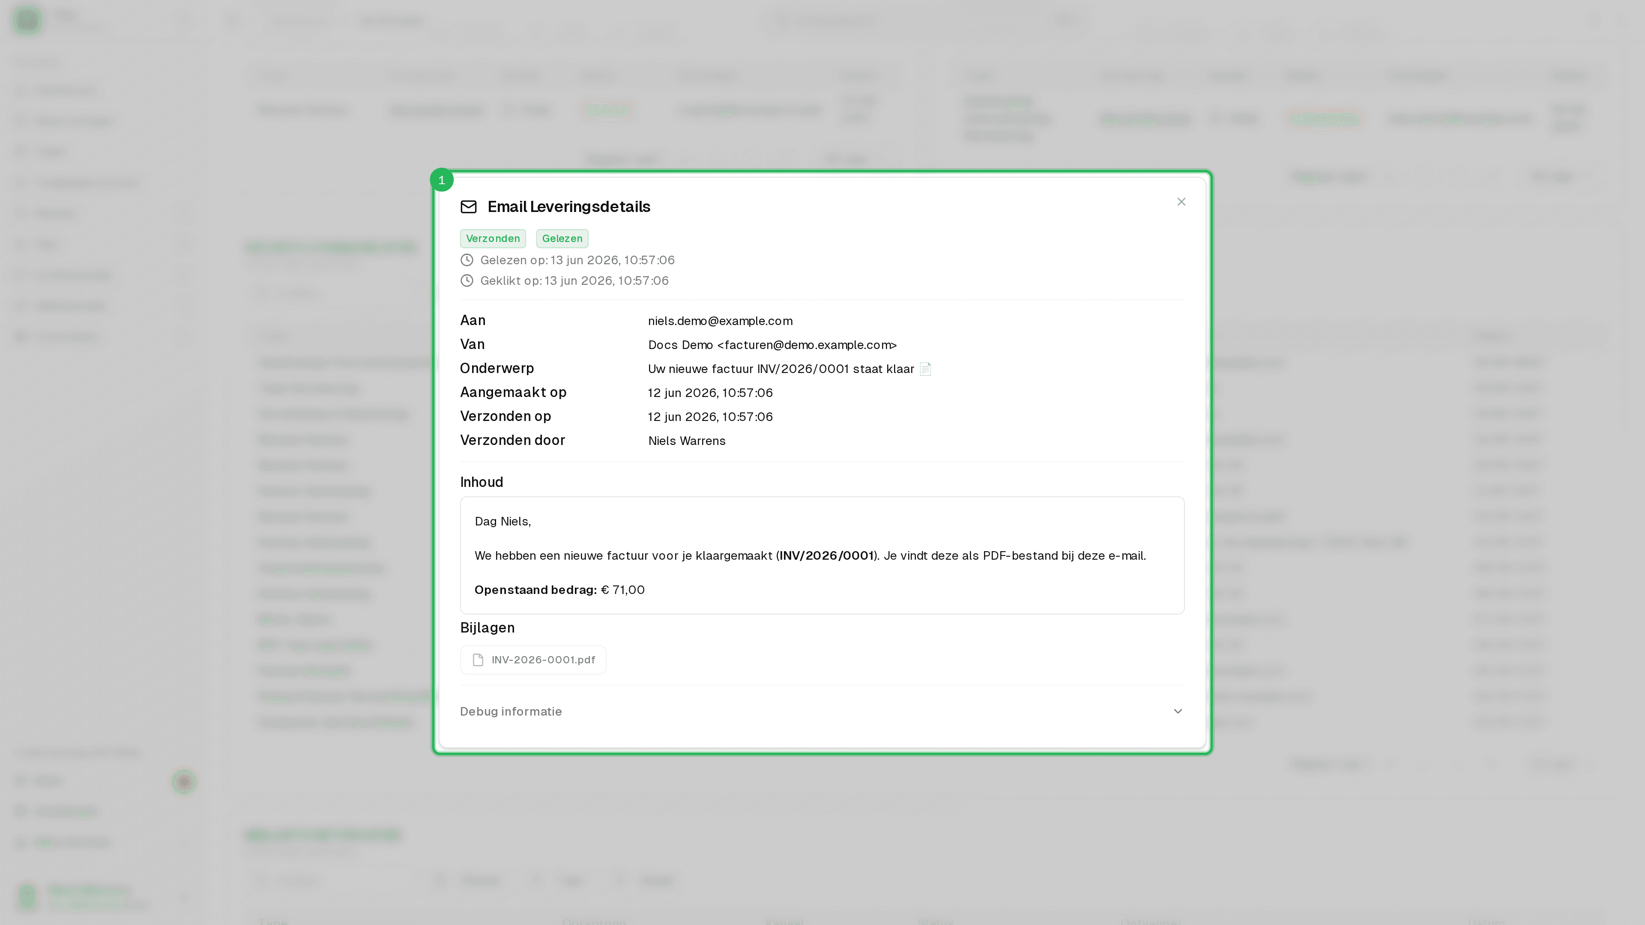This screenshot has height=925, width=1645.
Task: Click the bold INV/2026/0001 in the email body
Action: click(825, 556)
